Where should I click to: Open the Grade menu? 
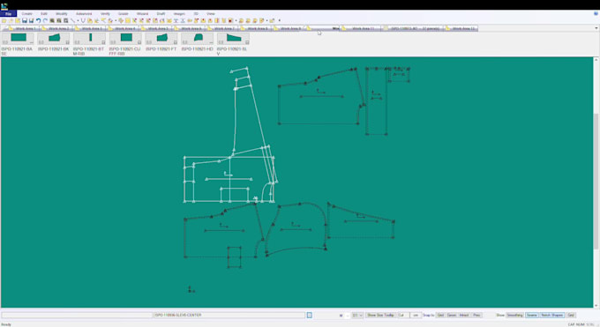coord(124,14)
